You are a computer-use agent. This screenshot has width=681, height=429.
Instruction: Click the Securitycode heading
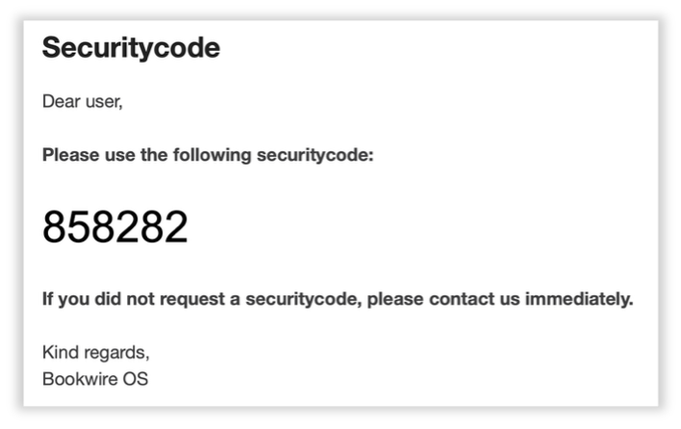(131, 49)
